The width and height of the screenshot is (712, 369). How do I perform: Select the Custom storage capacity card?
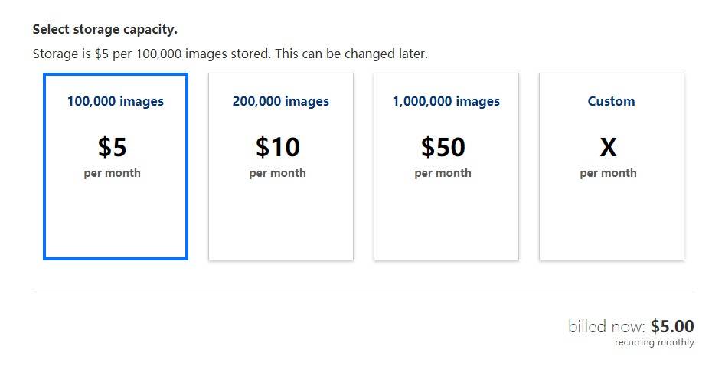pyautogui.click(x=611, y=167)
